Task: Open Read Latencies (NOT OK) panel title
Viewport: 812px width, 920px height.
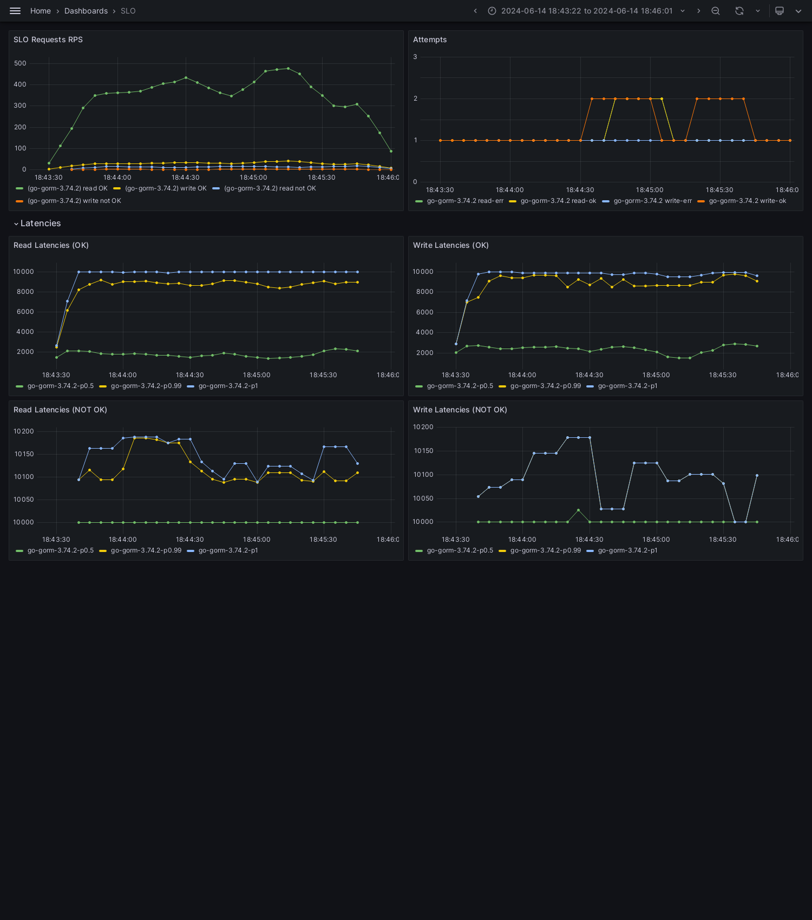Action: 60,410
